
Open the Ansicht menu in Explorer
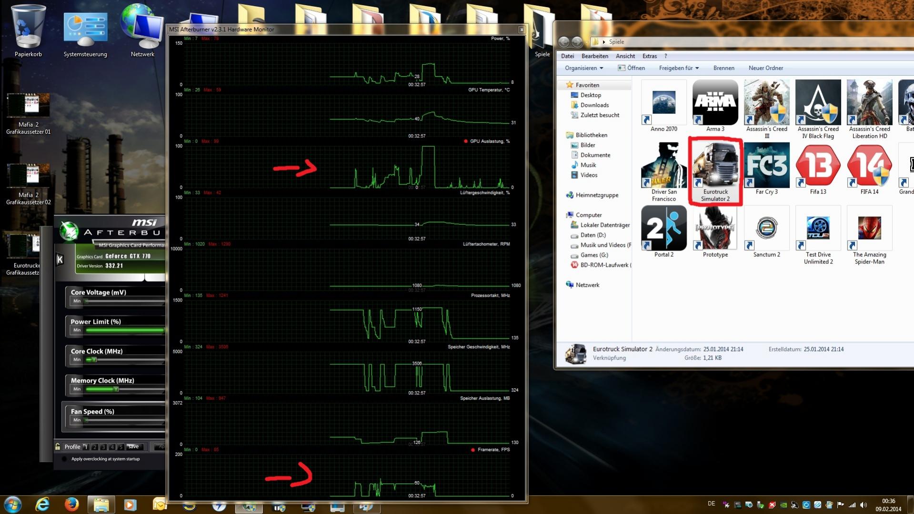625,56
